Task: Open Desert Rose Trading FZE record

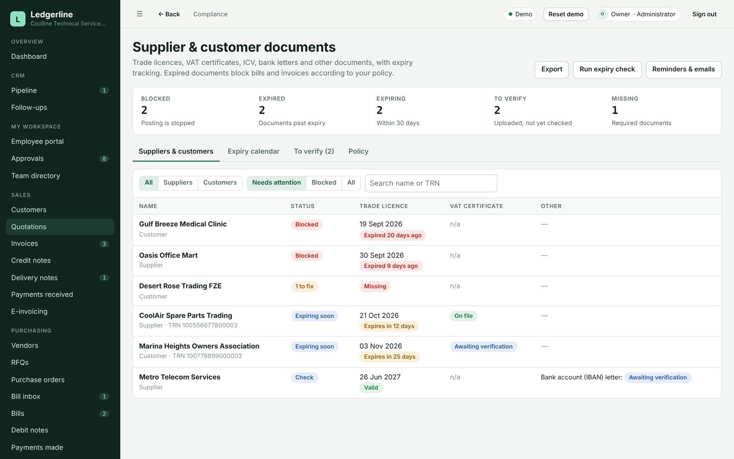Action: [x=427, y=291]
